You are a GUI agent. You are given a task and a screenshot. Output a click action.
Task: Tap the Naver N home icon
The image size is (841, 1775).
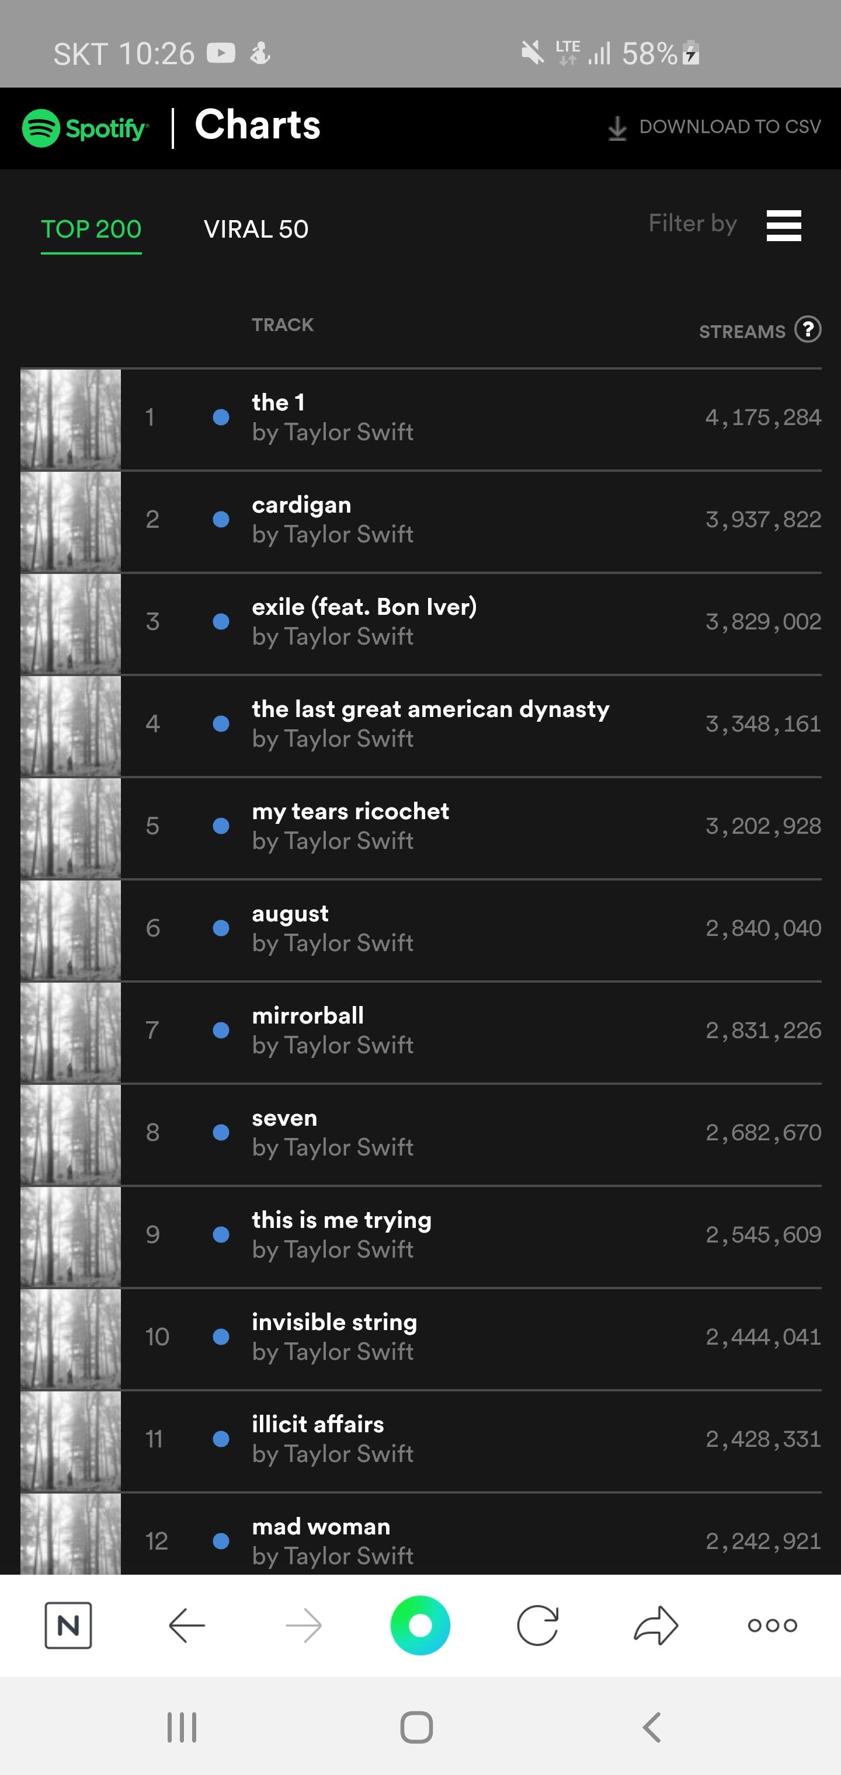(x=68, y=1626)
